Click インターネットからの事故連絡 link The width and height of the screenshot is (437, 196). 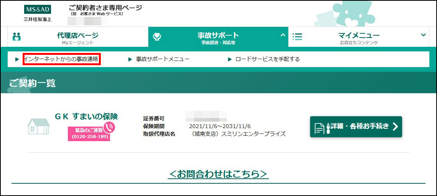(61, 59)
